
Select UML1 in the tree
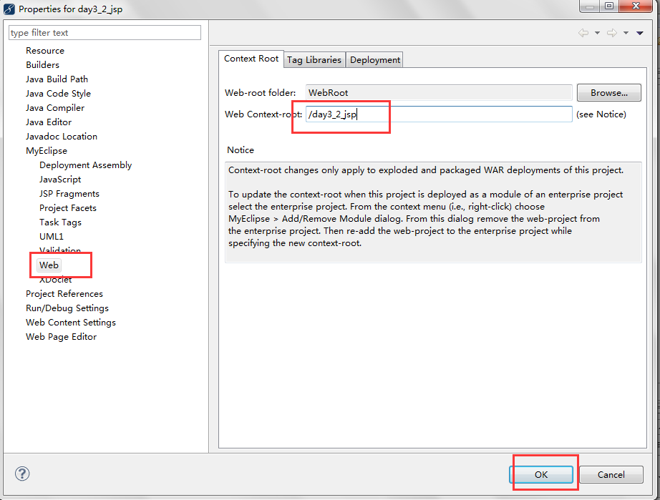52,236
